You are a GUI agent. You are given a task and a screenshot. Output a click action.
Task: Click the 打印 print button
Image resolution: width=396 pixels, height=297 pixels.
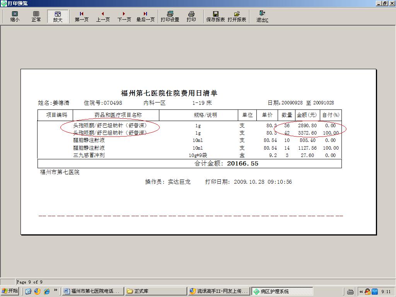(x=191, y=17)
